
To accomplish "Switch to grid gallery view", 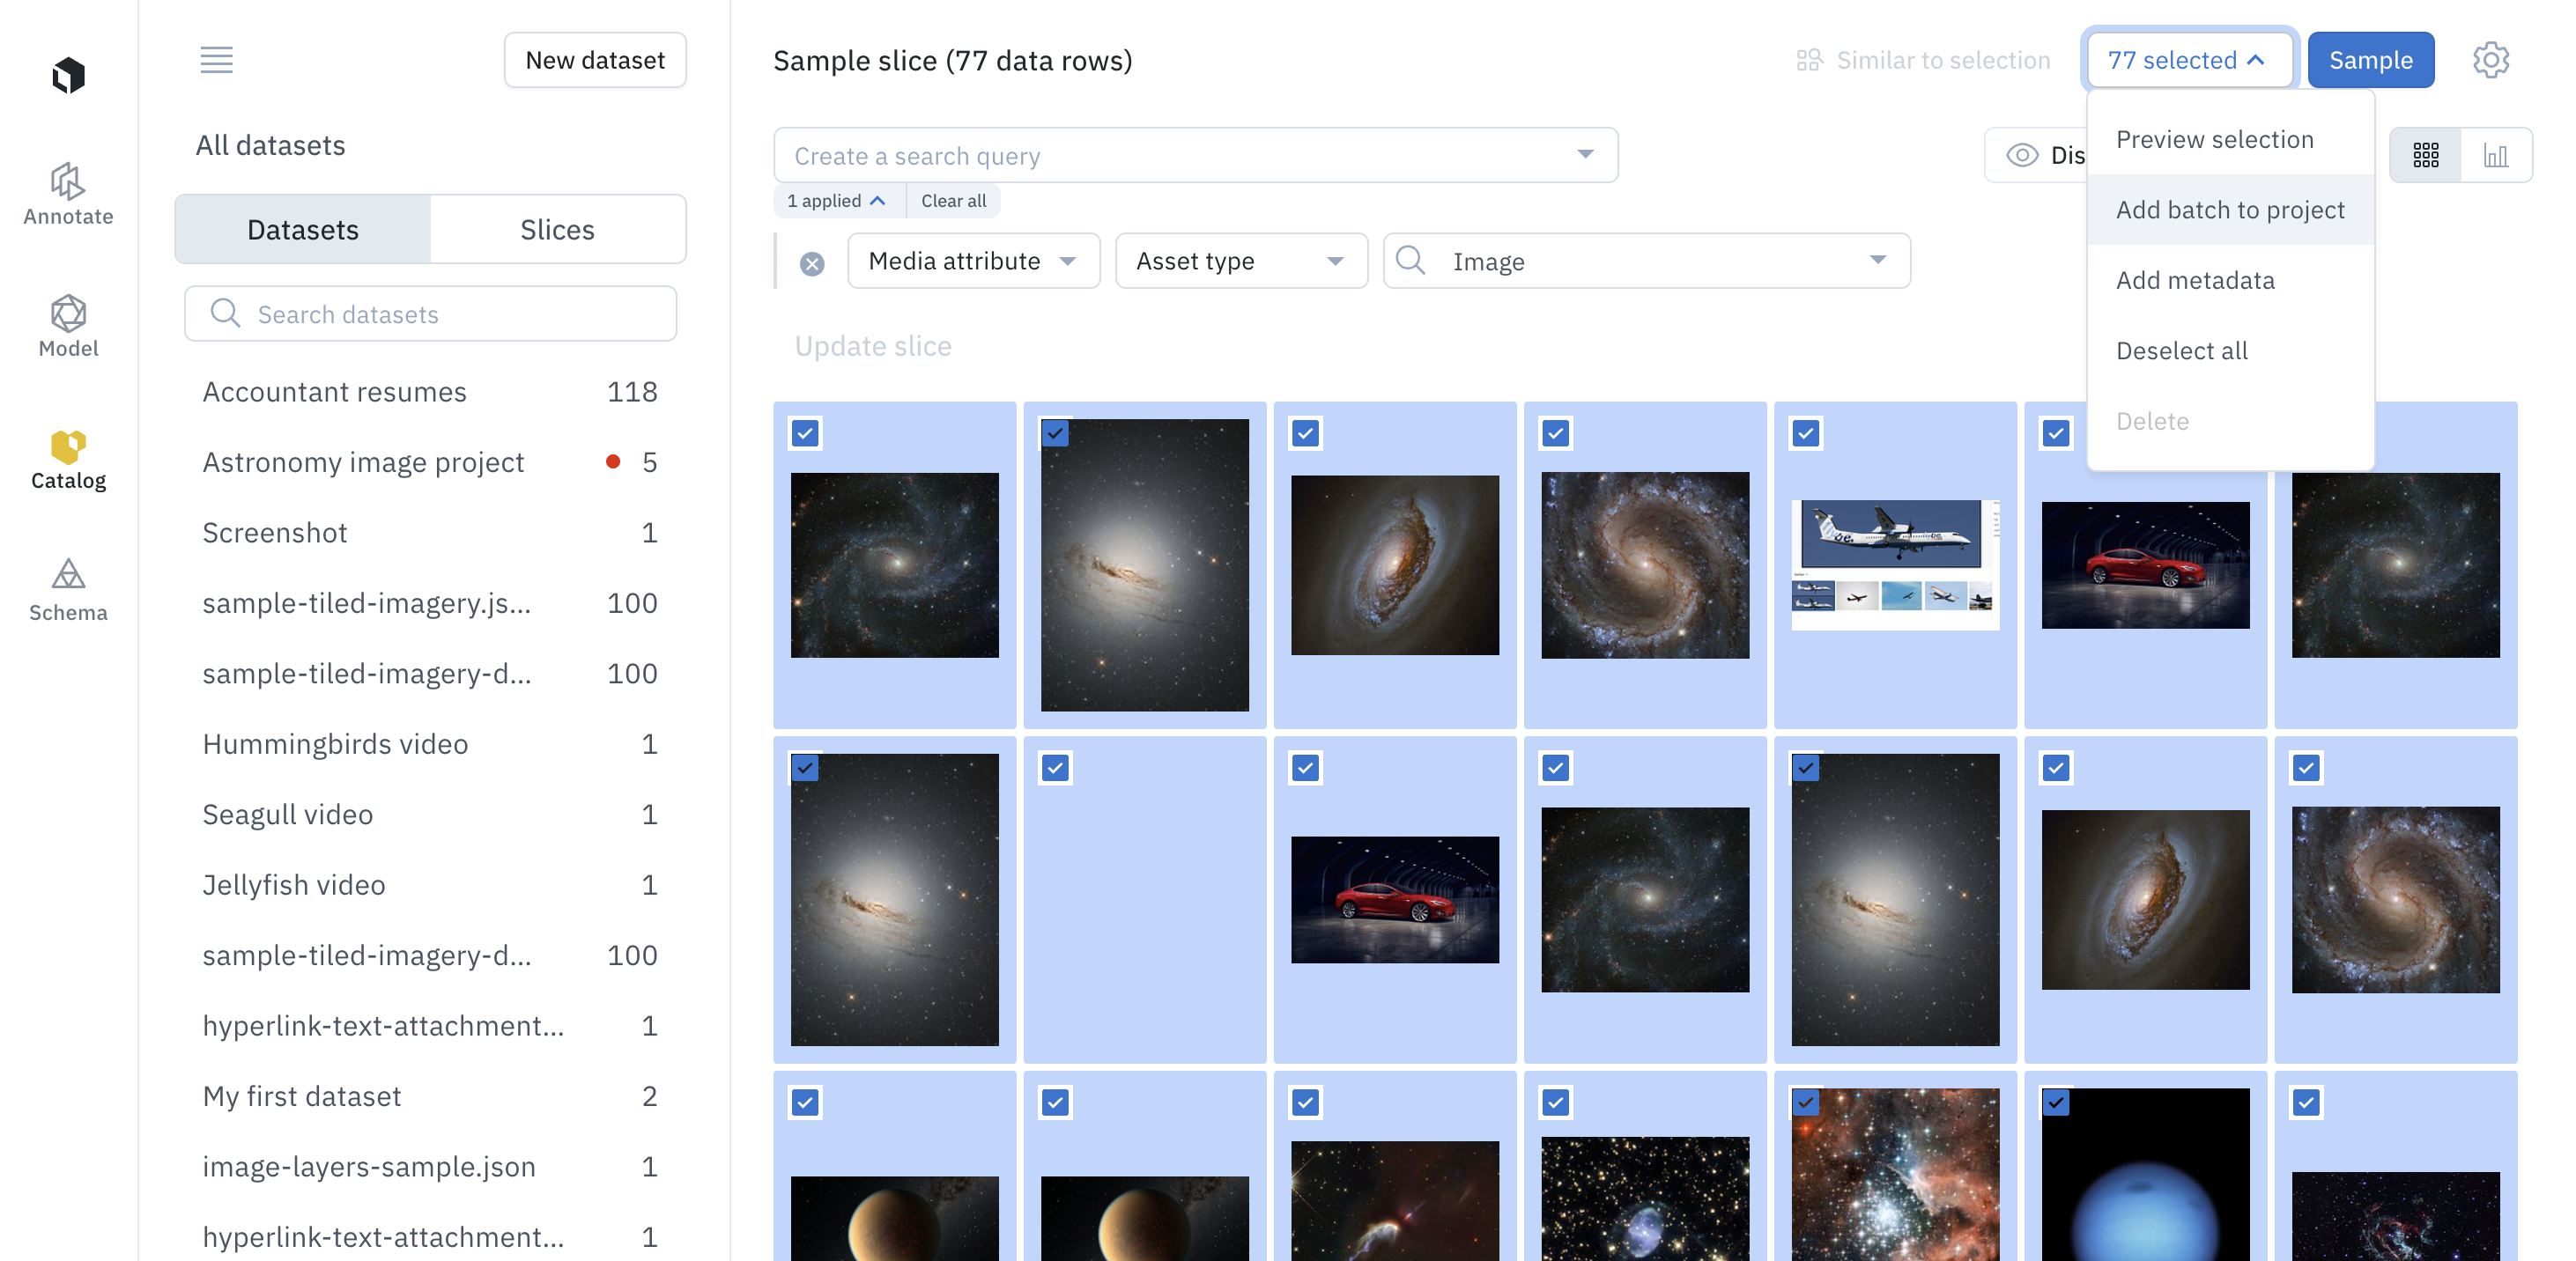I will (x=2425, y=155).
